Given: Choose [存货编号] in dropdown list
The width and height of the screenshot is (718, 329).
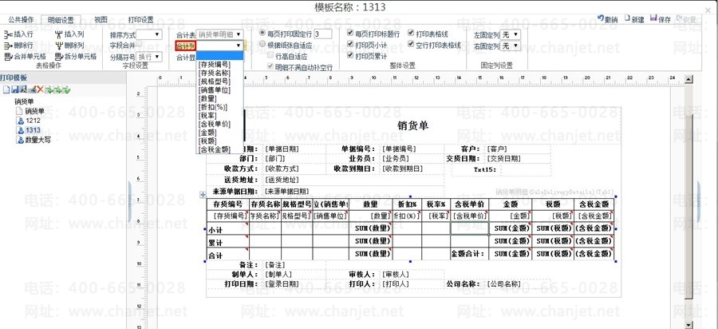Looking at the screenshot, I should click(x=215, y=65).
